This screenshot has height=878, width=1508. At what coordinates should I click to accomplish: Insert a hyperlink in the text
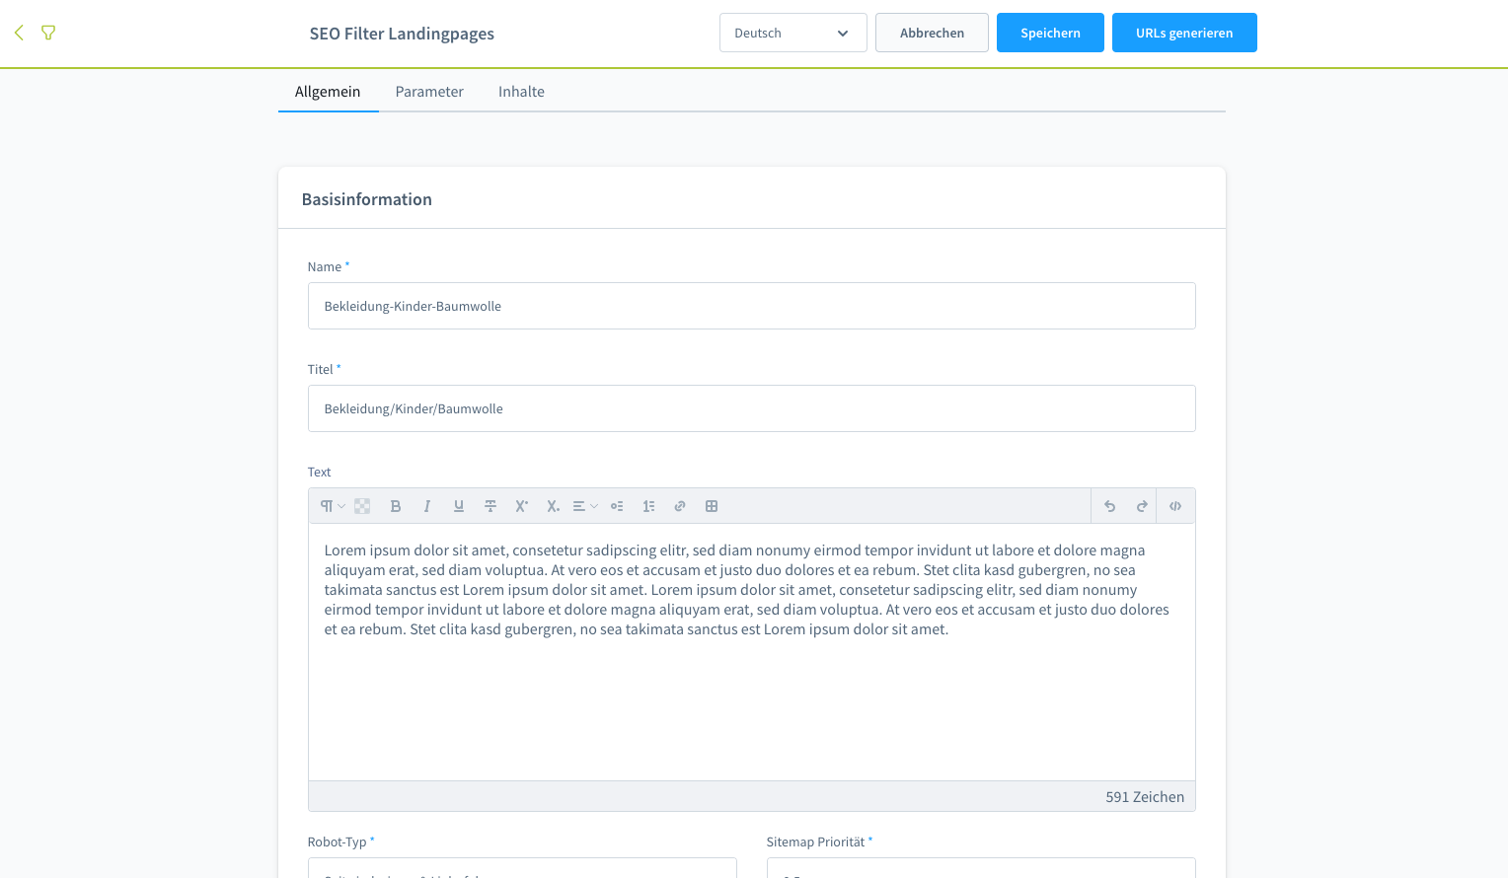pyautogui.click(x=680, y=506)
